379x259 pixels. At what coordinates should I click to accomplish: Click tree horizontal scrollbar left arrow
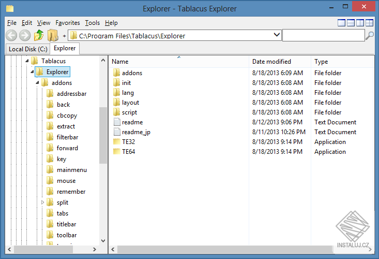[x=9, y=249]
